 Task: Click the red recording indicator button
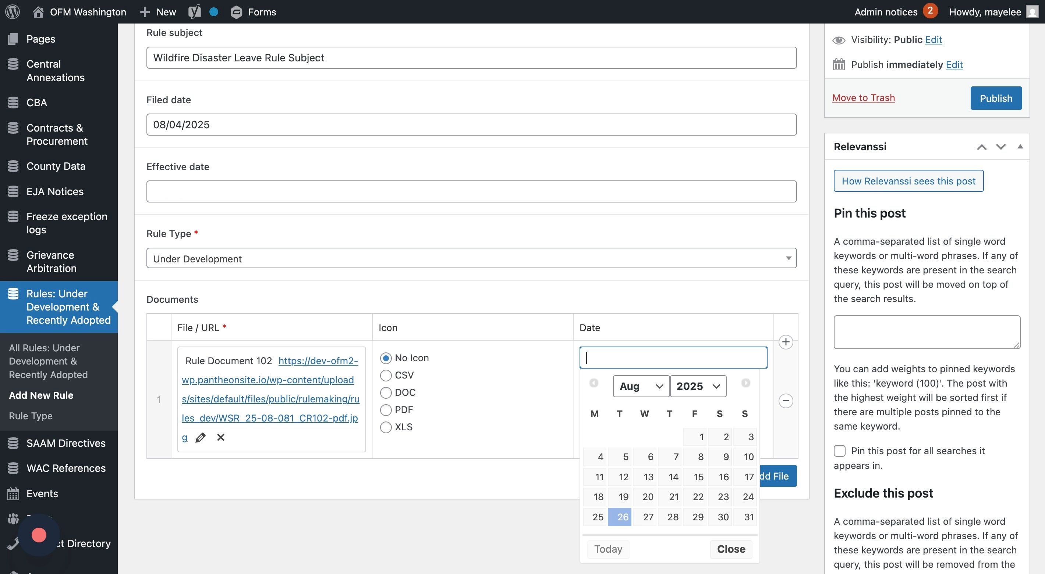click(x=39, y=535)
